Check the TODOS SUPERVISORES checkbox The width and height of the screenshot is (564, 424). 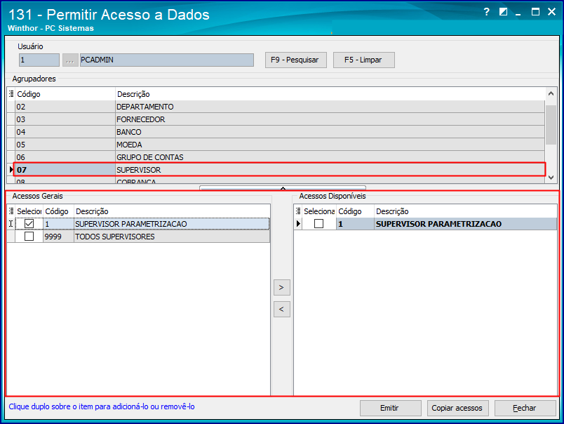point(28,236)
